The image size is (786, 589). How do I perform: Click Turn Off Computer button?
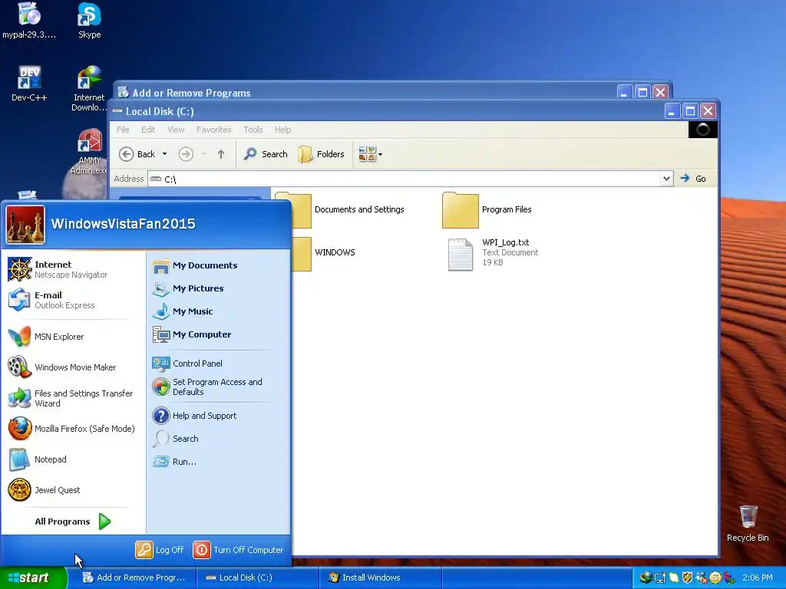tap(238, 550)
